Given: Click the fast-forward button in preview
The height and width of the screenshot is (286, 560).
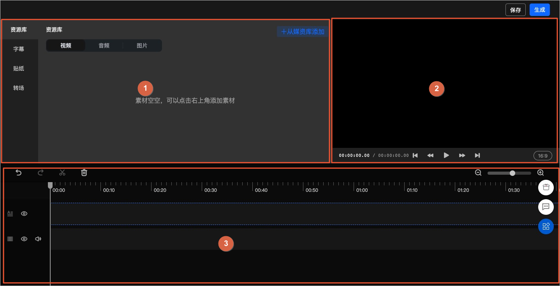Looking at the screenshot, I should (462, 155).
